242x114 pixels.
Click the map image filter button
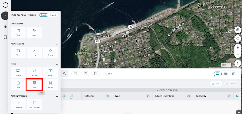tap(85, 74)
